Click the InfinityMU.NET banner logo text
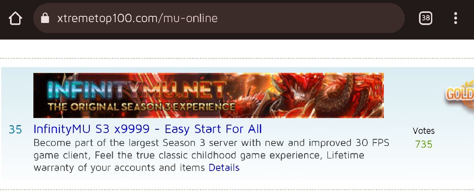Screen dimensions: 474x196 136,90
